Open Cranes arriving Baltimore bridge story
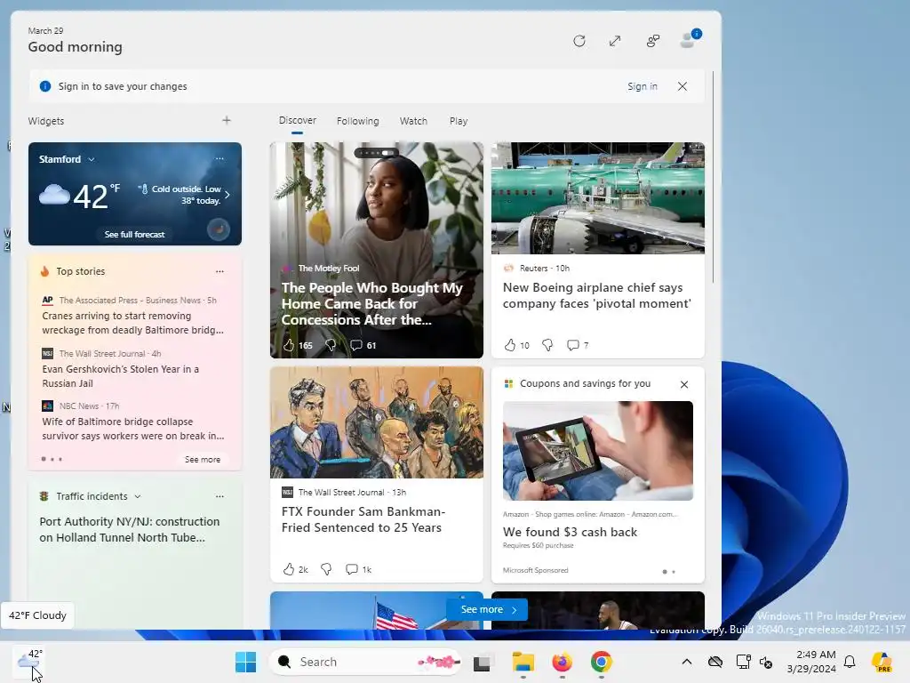The image size is (910, 683). click(133, 323)
